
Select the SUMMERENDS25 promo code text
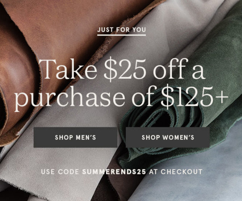[114, 172]
